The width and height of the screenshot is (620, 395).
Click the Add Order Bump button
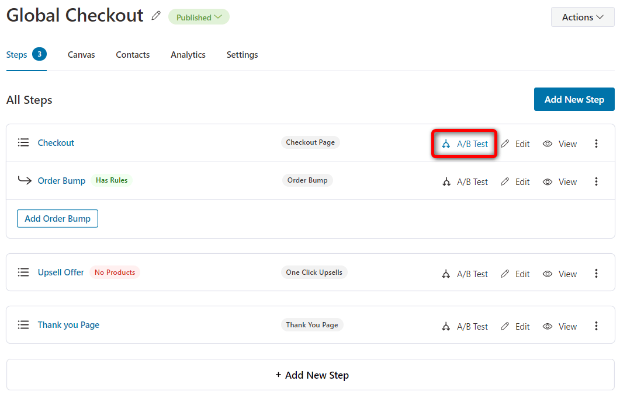57,219
